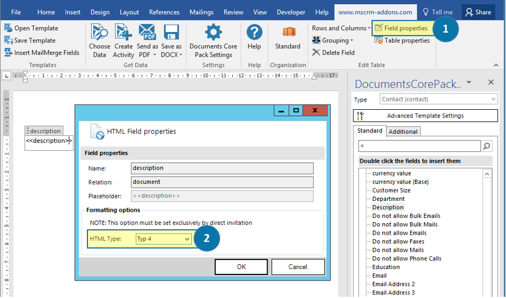
Task: Switch to the Review tab
Action: [233, 12]
